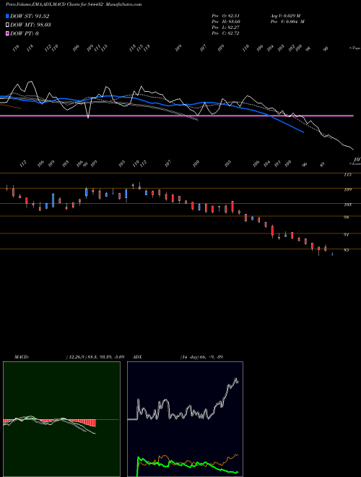Click the chart title mentioning MunafaSutra.com

coord(74,4)
